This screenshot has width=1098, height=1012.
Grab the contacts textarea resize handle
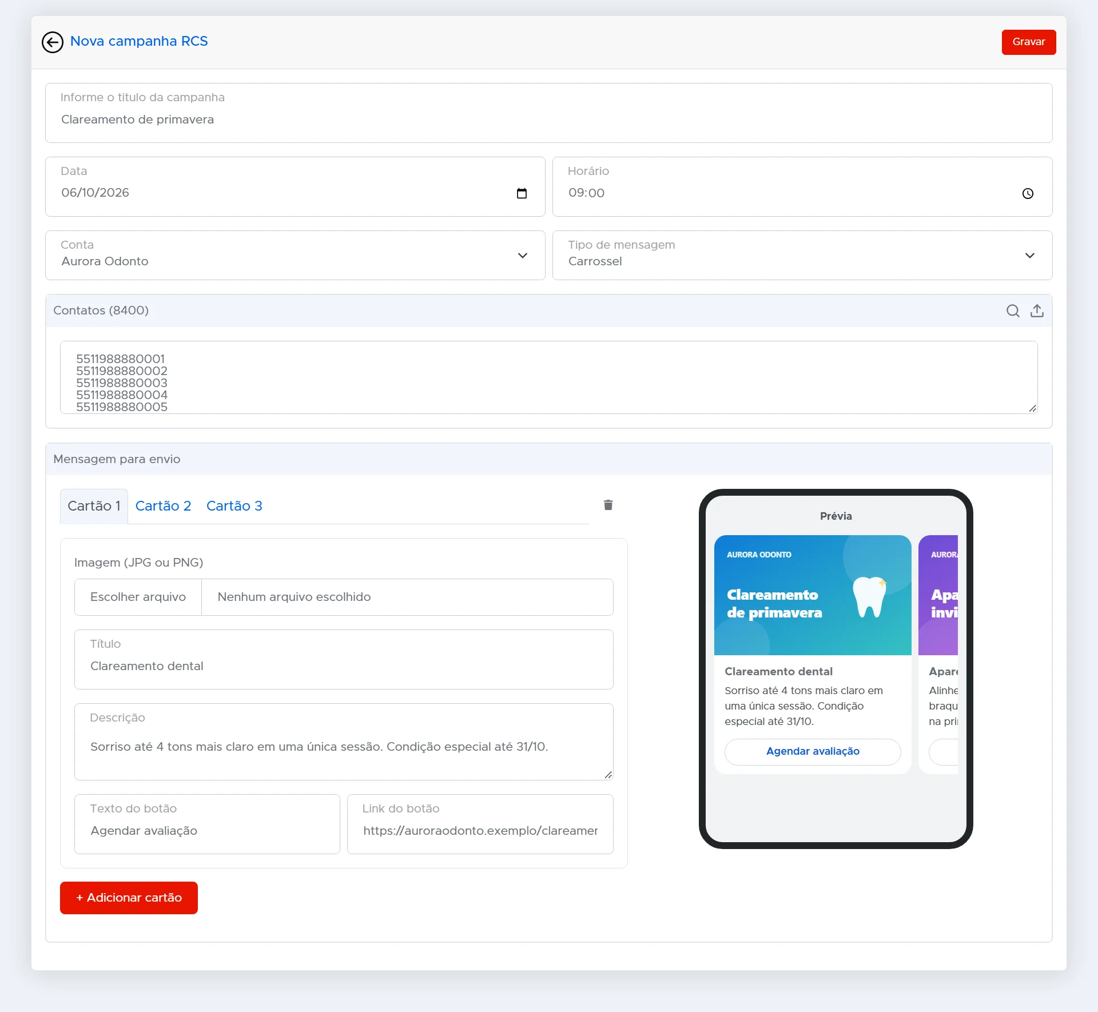coord(1032,408)
